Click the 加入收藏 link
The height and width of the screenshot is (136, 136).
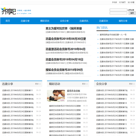131,2
